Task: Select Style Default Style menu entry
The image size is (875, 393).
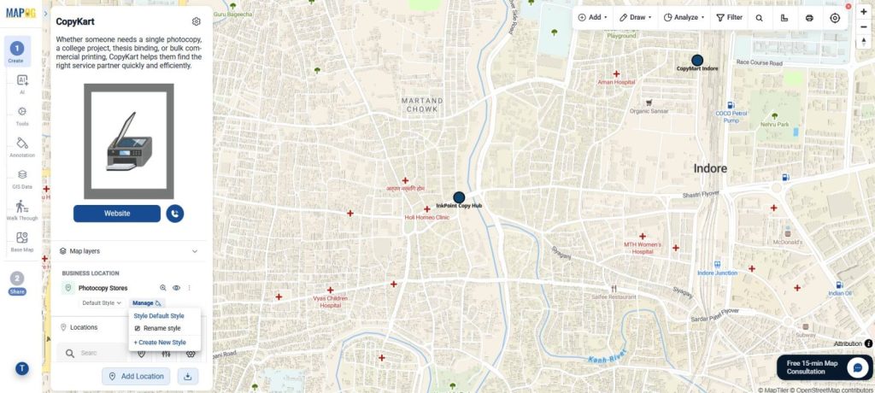Action: click(158, 316)
